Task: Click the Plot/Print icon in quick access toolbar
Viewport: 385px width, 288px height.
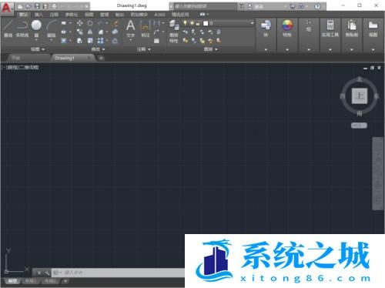Action: (x=54, y=6)
